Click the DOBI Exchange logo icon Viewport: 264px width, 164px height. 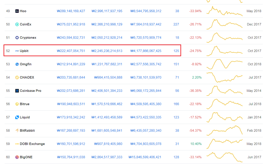point(17,144)
